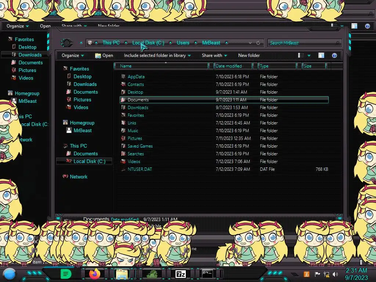
Task: Click the Back navigation button
Action: pyautogui.click(x=67, y=43)
